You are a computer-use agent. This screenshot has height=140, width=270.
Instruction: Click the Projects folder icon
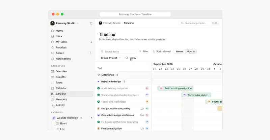[53, 77]
